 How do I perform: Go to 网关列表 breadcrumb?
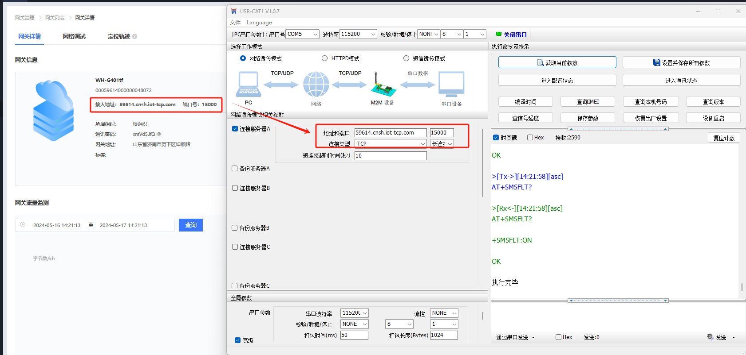tap(55, 18)
